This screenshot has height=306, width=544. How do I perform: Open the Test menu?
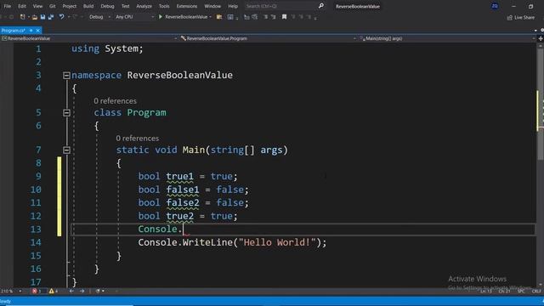[125, 6]
